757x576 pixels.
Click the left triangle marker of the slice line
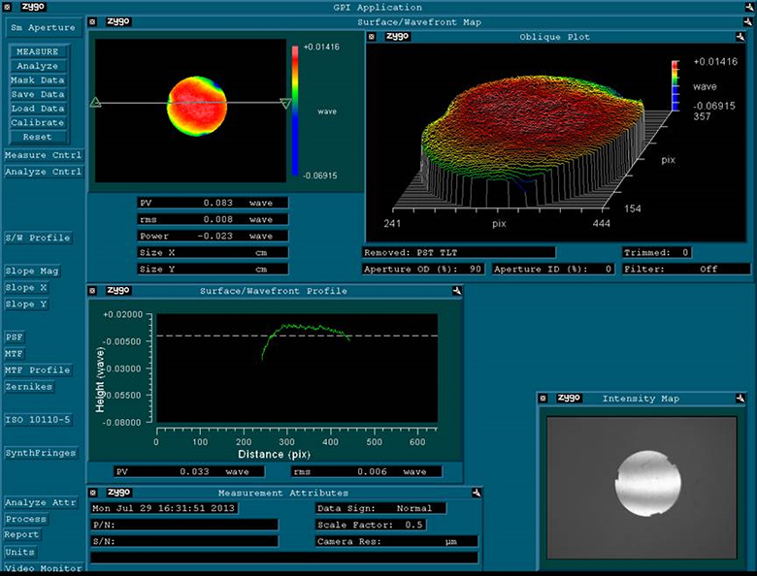tap(95, 102)
